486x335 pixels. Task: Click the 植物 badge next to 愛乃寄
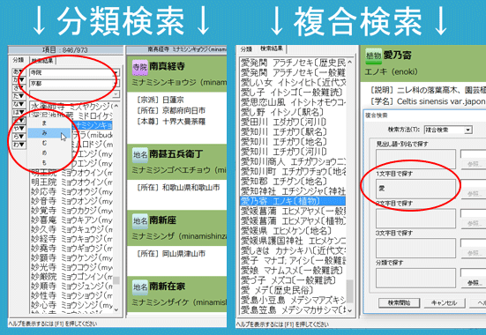pyautogui.click(x=373, y=56)
